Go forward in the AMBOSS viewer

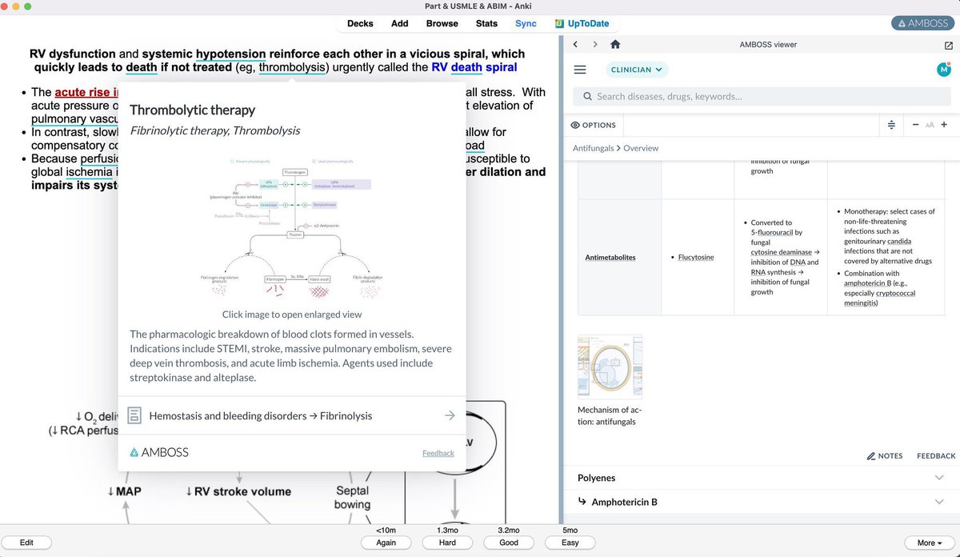[x=595, y=45]
